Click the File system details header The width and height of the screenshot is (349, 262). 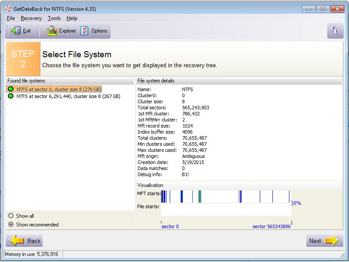239,81
